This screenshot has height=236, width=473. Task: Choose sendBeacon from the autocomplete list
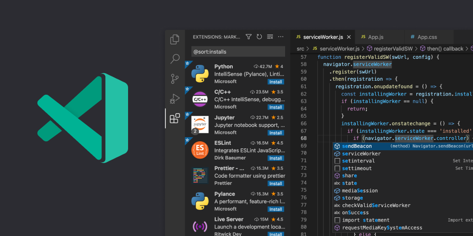click(x=357, y=146)
